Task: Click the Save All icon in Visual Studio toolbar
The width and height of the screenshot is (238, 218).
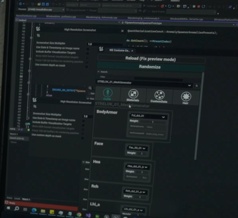Action: pyautogui.click(x=47, y=4)
